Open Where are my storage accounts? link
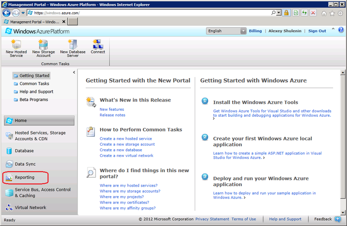The width and height of the screenshot is (347, 226). [x=130, y=191]
